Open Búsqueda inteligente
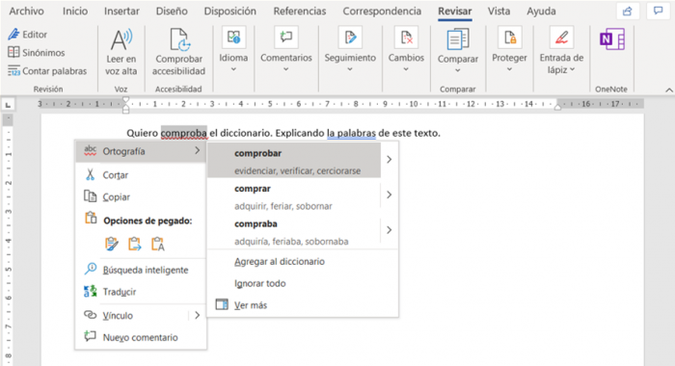 click(141, 270)
